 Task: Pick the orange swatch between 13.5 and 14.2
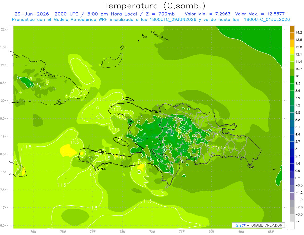292,36
